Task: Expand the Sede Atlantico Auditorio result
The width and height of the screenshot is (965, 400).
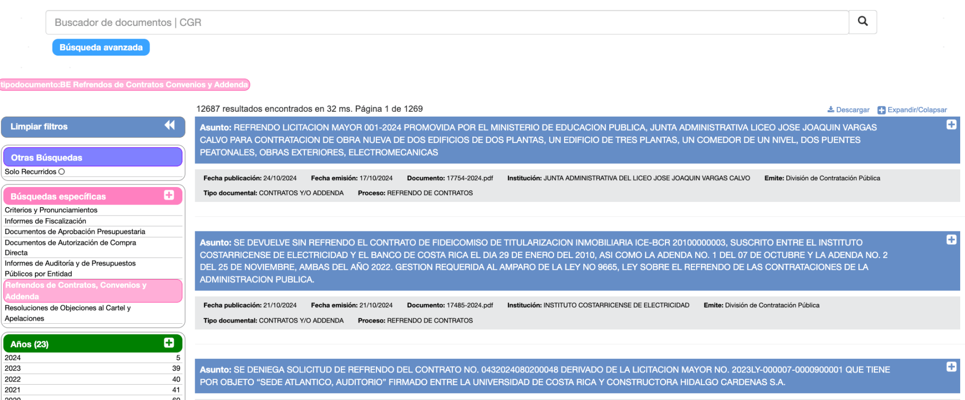Action: pos(952,367)
